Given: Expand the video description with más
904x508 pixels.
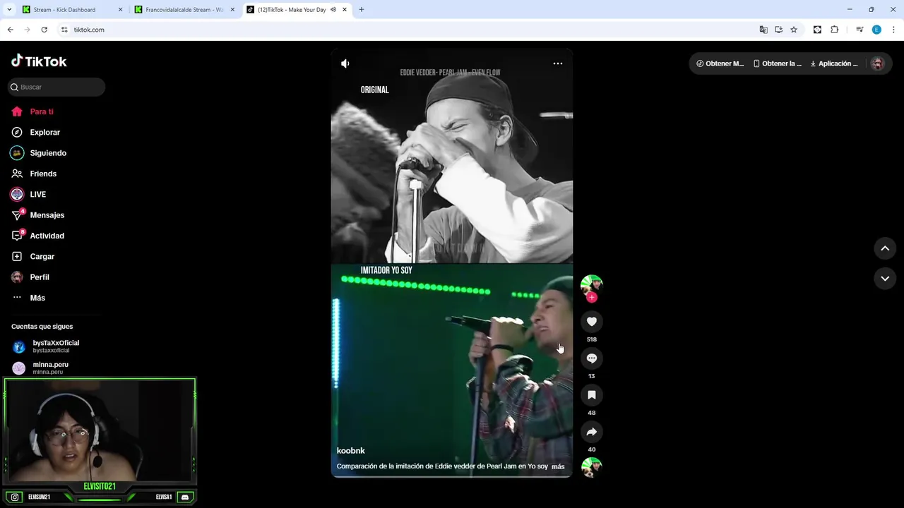Looking at the screenshot, I should click(558, 466).
